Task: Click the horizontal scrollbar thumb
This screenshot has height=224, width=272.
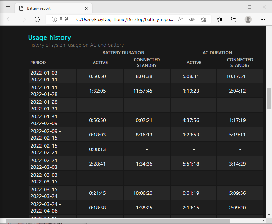Action: tap(118, 221)
